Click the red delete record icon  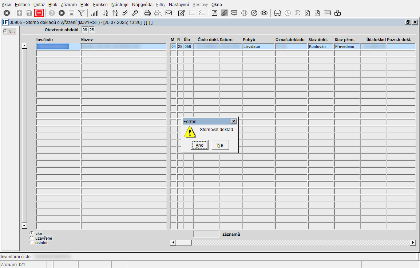39,13
